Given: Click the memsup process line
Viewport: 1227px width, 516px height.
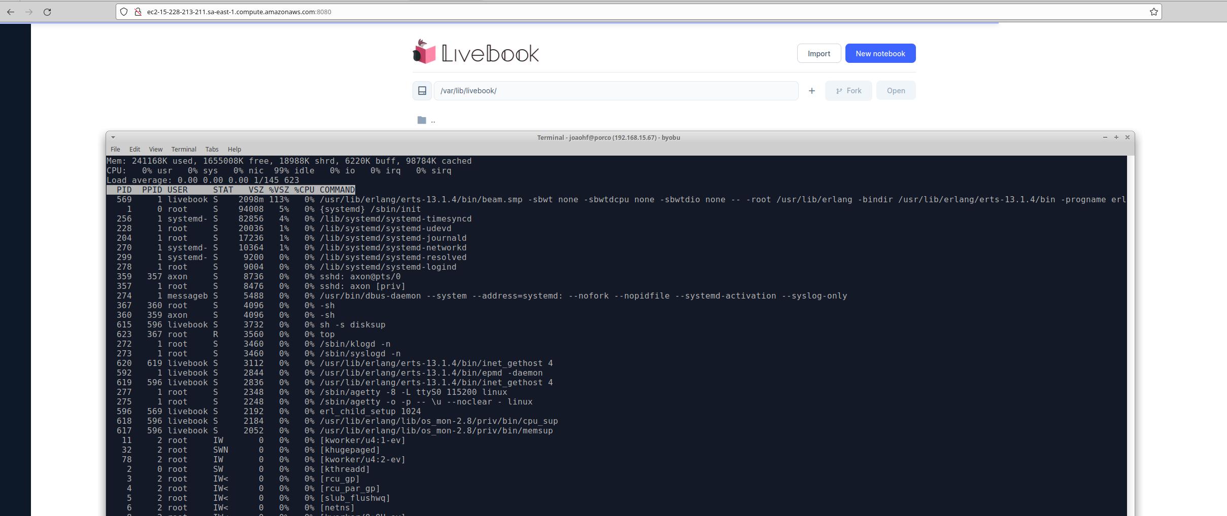Looking at the screenshot, I should coord(329,430).
